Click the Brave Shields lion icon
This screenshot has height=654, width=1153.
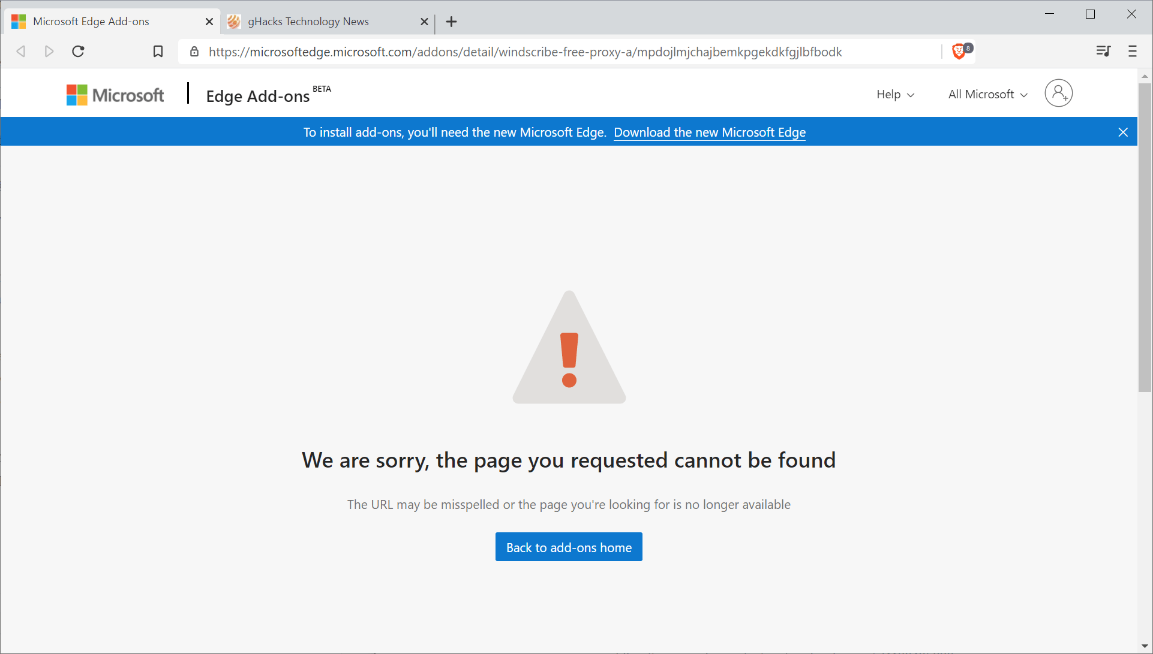959,52
